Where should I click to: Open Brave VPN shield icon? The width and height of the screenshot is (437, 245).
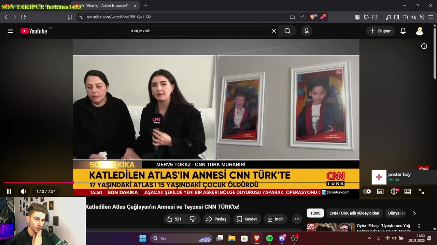point(422,17)
